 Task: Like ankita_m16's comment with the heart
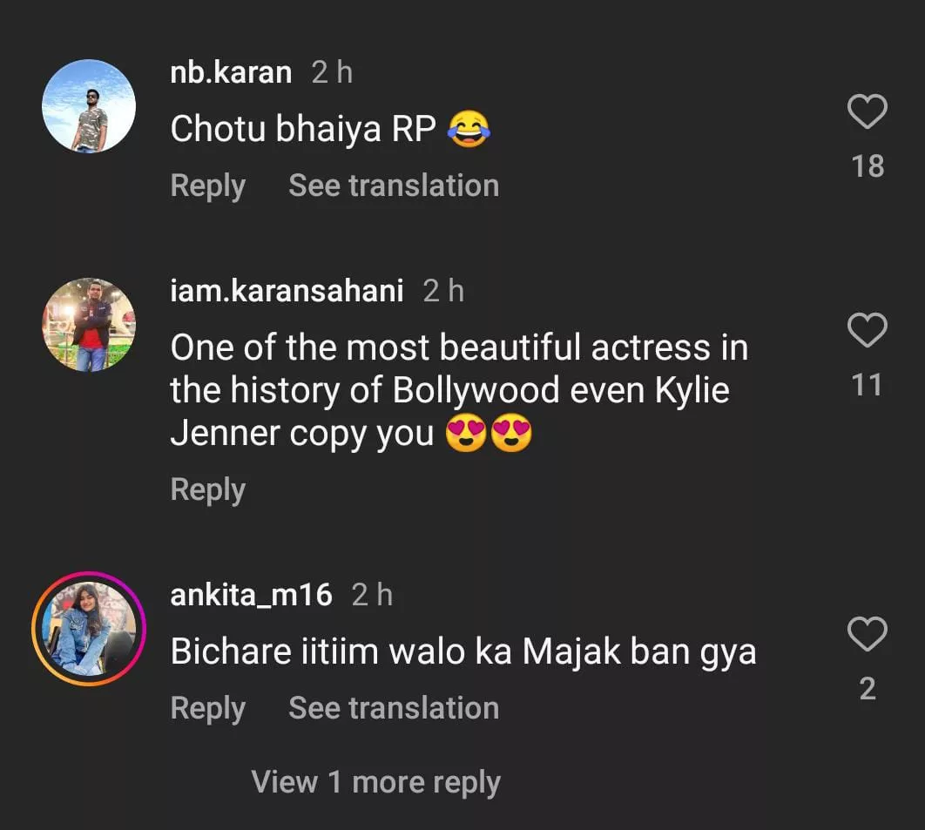coord(867,635)
